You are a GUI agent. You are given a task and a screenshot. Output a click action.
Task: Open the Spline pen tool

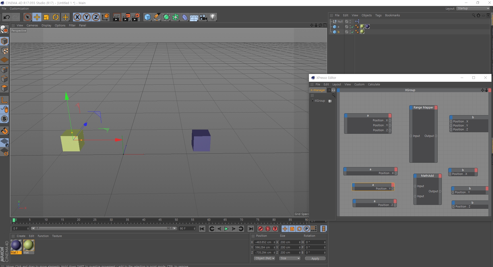tap(157, 17)
